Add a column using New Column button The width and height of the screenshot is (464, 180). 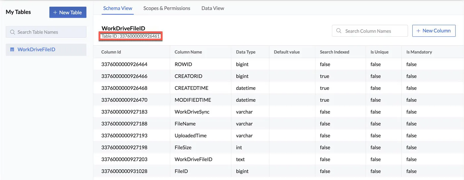coord(434,31)
